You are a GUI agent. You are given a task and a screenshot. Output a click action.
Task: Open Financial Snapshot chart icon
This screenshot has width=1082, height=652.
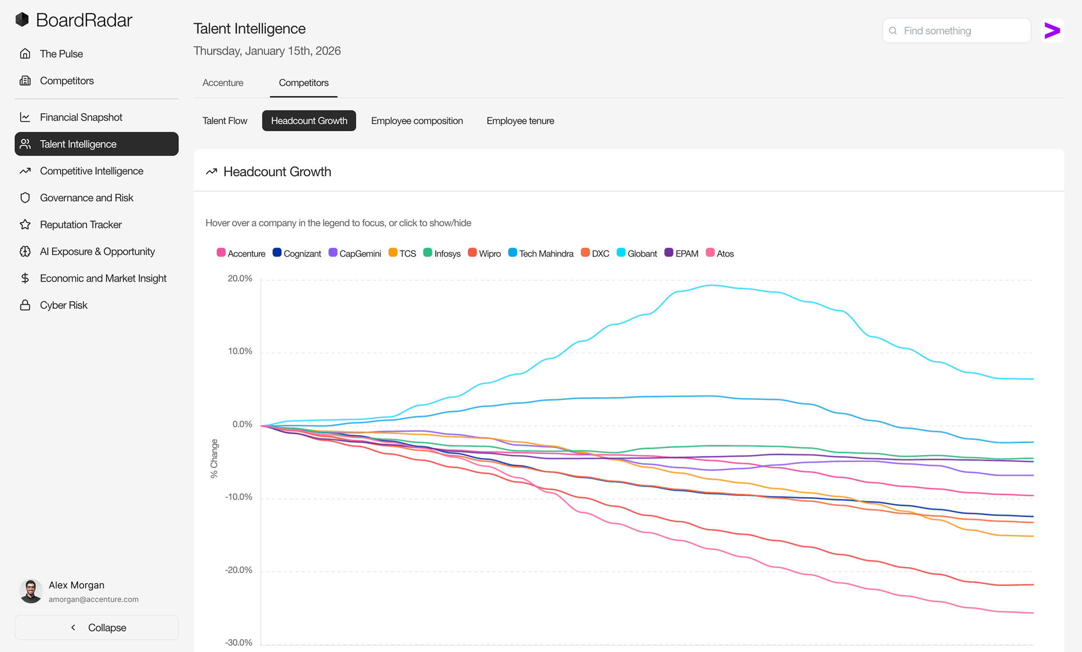coord(25,117)
